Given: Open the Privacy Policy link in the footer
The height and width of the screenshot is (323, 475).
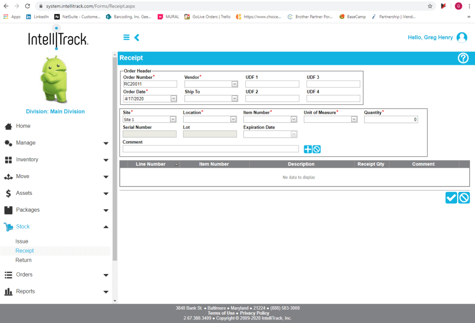Looking at the screenshot, I should click(x=254, y=313).
